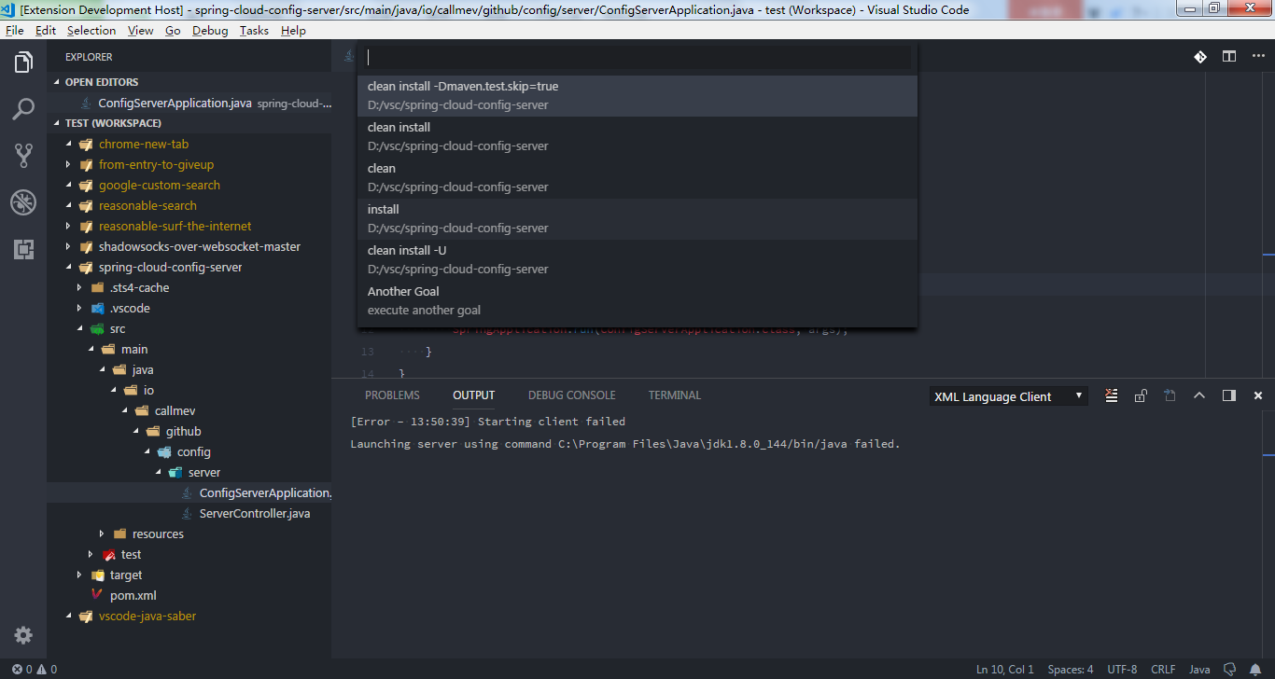Click Ln 10, Col 1 status entry
The width and height of the screenshot is (1275, 679).
pos(1005,670)
